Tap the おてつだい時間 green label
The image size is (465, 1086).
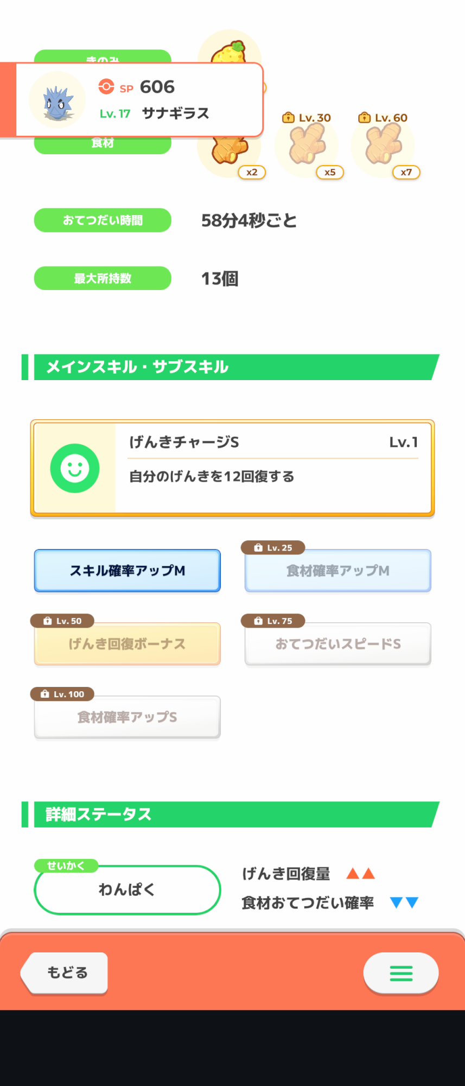103,220
